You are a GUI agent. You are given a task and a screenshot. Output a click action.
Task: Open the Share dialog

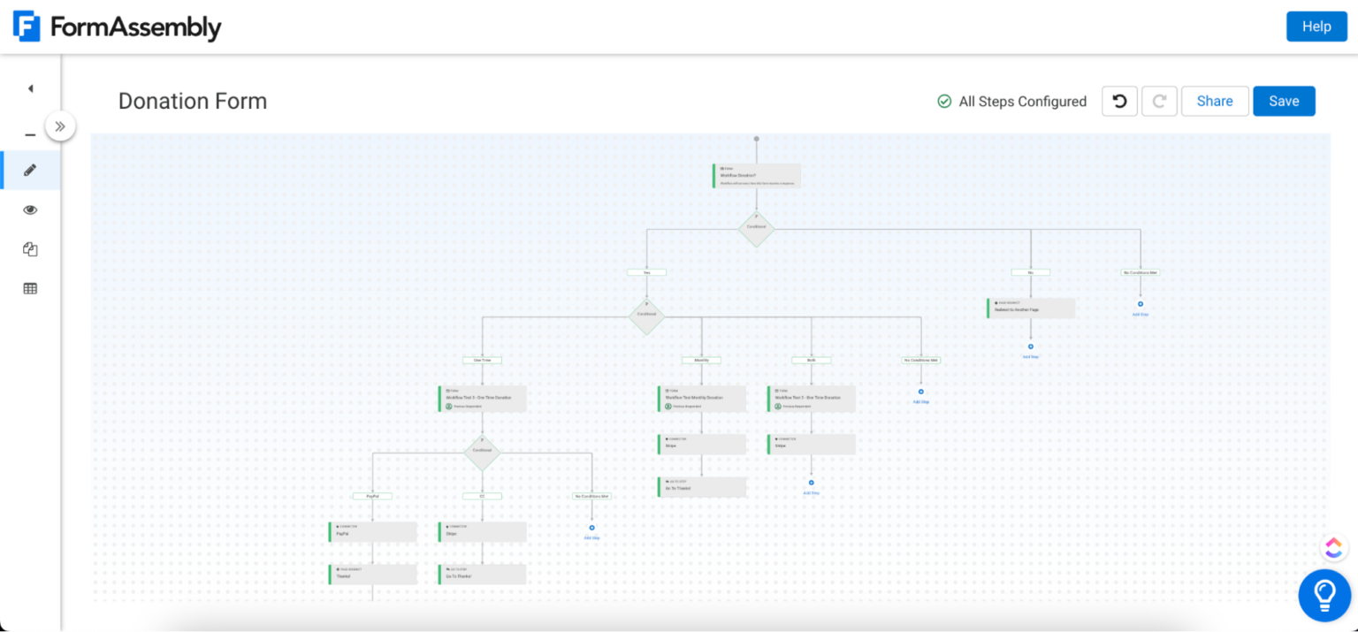[1214, 101]
